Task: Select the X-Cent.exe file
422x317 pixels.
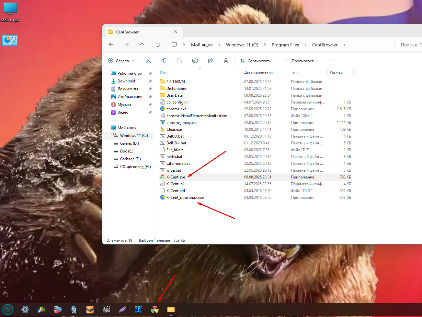Action: (176, 177)
